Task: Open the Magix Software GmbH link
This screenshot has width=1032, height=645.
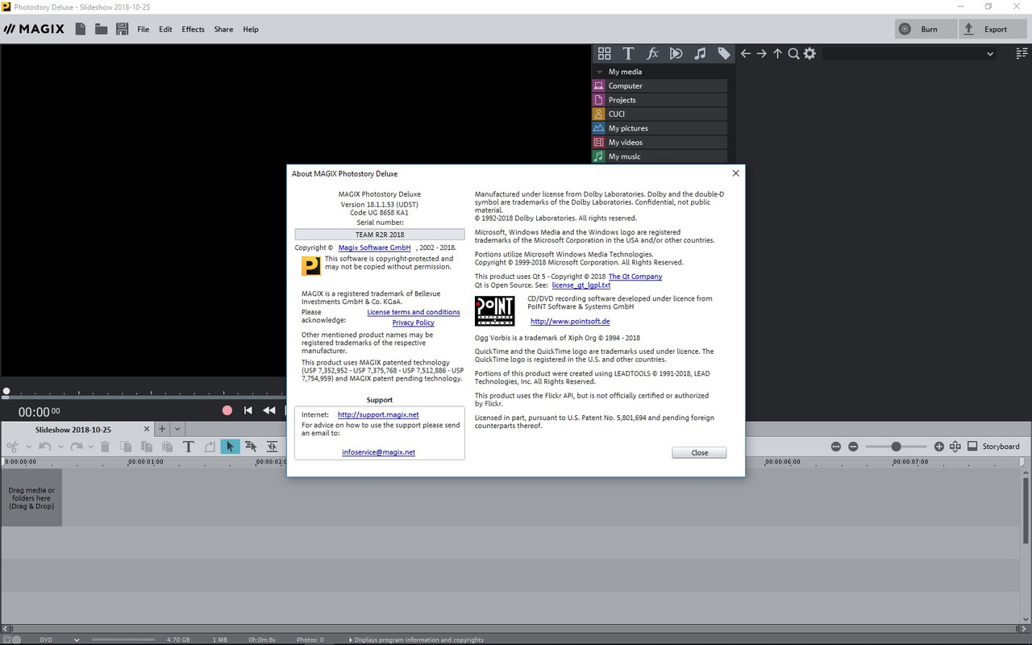Action: point(375,248)
